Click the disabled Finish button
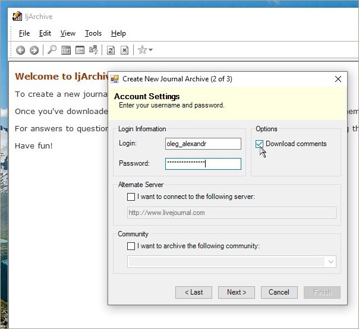Viewport: 359px width, 329px height. (322, 292)
